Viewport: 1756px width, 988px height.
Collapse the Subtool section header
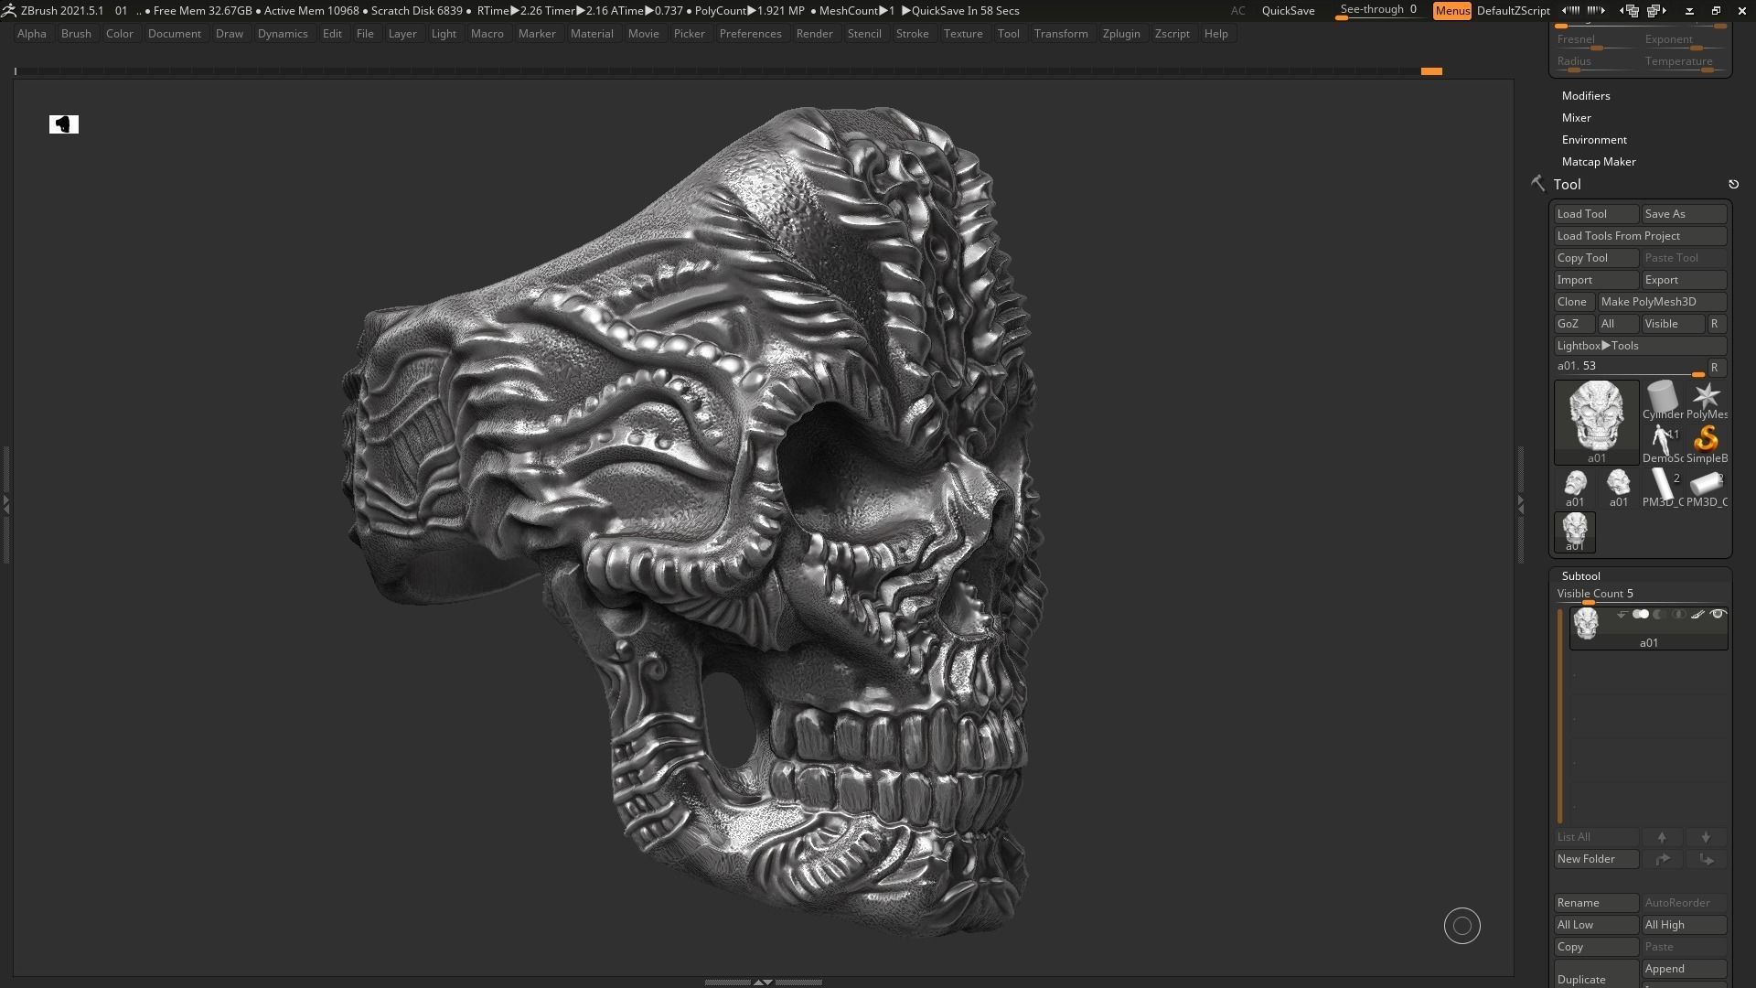pyautogui.click(x=1581, y=576)
